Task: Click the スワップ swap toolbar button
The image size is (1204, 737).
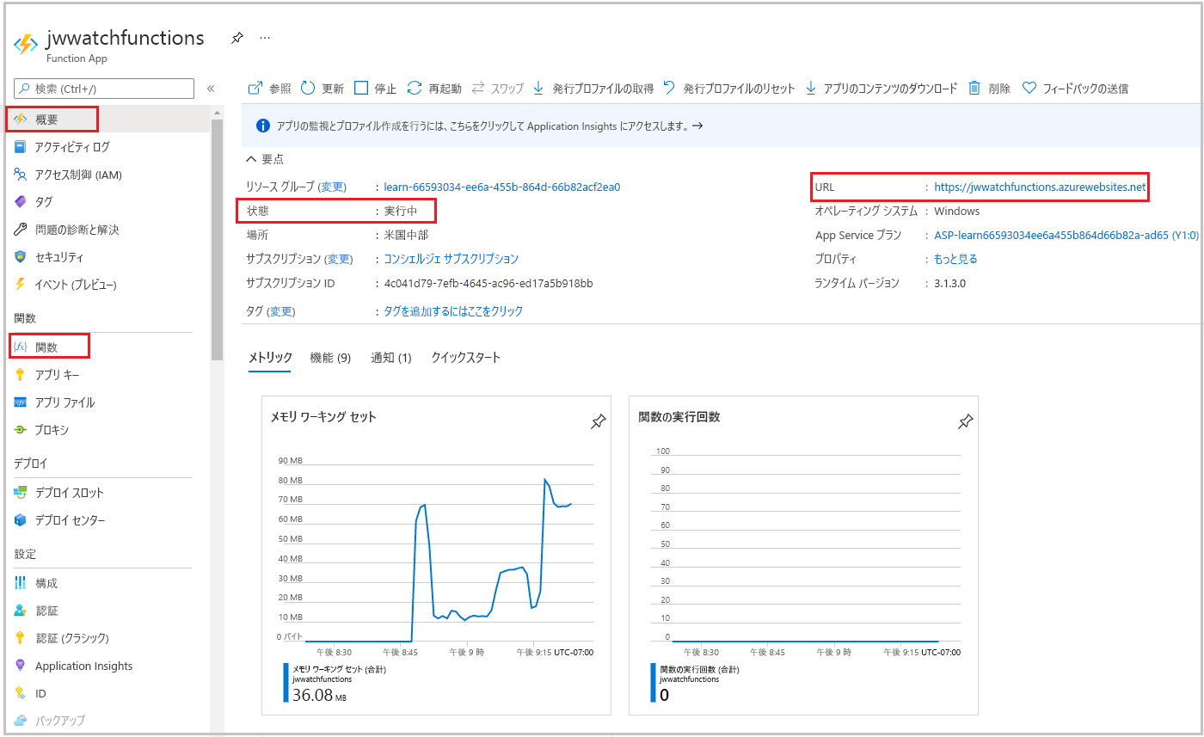Action: tap(498, 89)
